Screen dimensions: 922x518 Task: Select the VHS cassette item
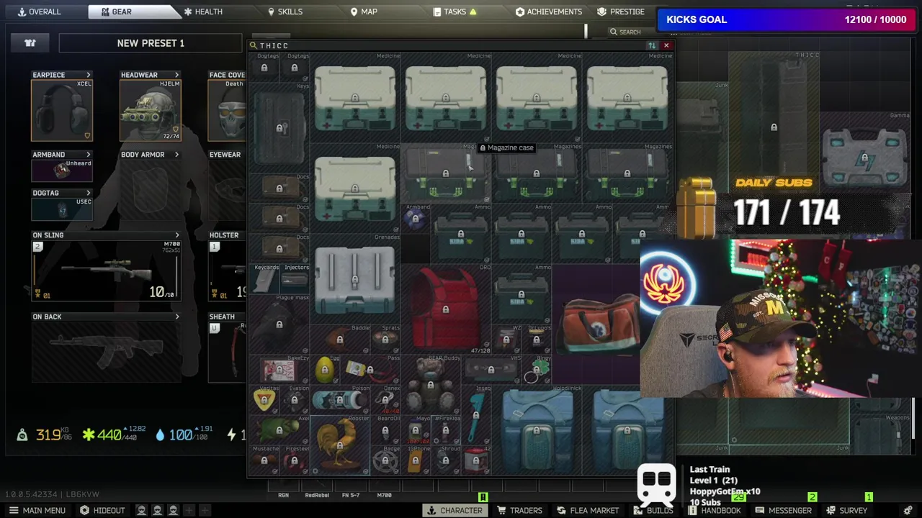click(491, 370)
